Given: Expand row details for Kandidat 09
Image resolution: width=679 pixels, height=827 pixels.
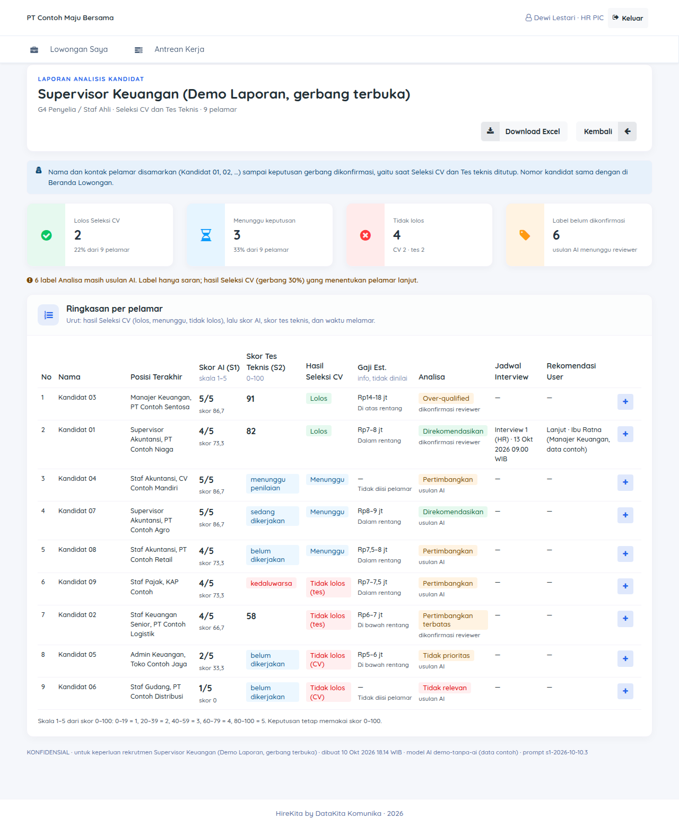Looking at the screenshot, I should pyautogui.click(x=625, y=586).
